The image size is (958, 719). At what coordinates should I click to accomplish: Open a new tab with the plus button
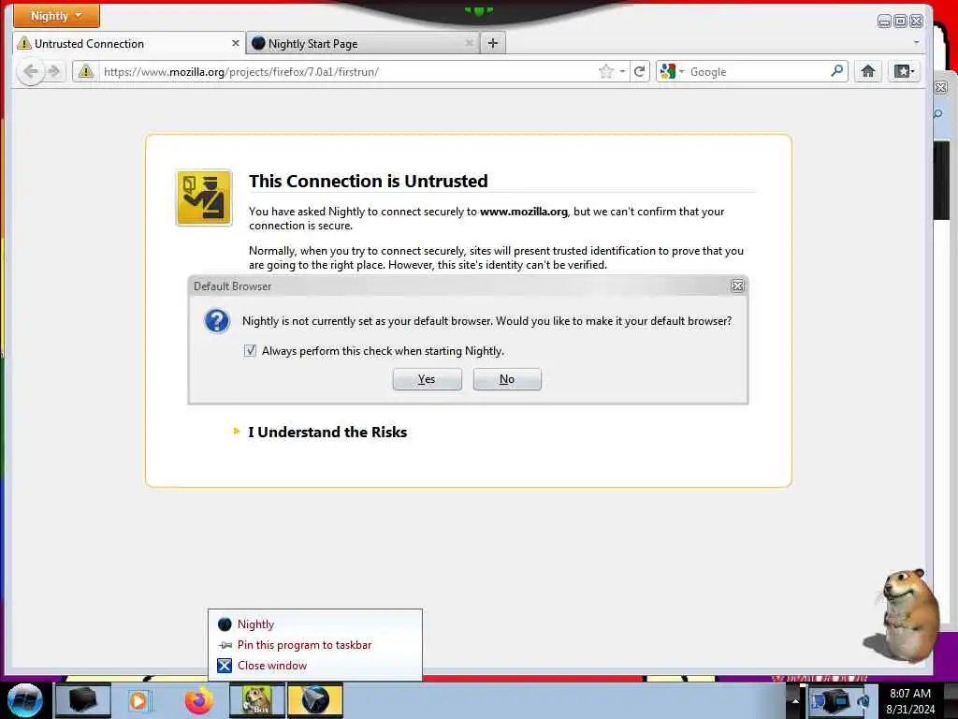click(493, 43)
